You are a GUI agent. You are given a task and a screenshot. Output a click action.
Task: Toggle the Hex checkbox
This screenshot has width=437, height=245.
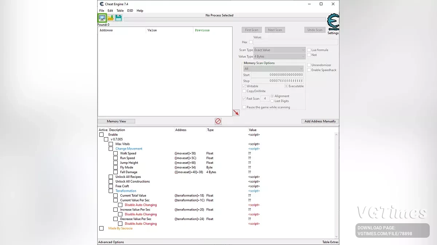pos(251,42)
